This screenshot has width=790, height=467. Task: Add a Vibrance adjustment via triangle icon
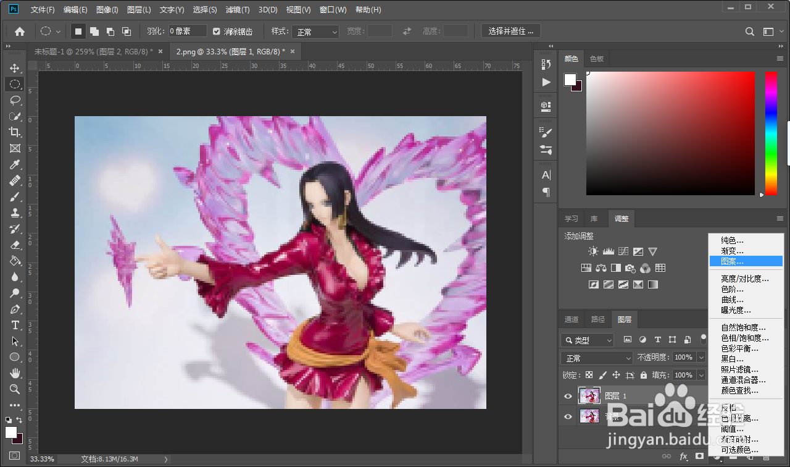652,251
